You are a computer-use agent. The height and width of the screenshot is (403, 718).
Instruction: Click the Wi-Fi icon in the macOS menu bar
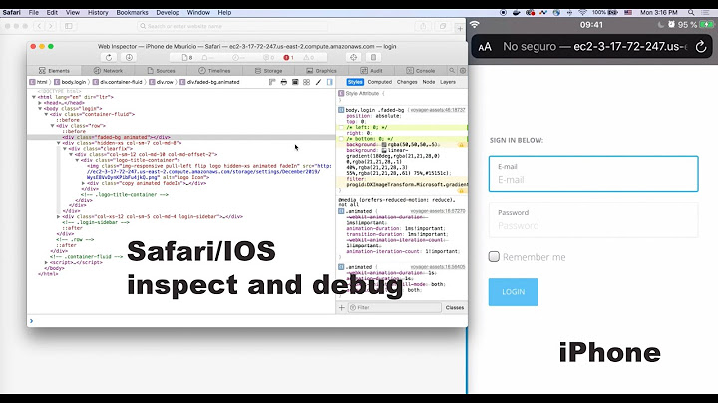582,12
